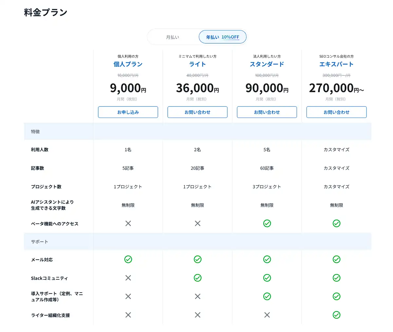
Task: Click the check icon for ライター組織化支援 in エキスパート
Action: pyautogui.click(x=336, y=315)
